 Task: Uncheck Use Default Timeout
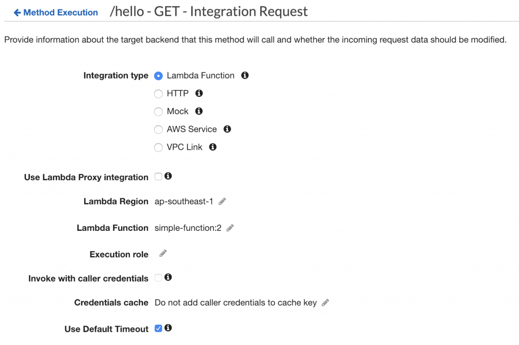[x=158, y=328]
